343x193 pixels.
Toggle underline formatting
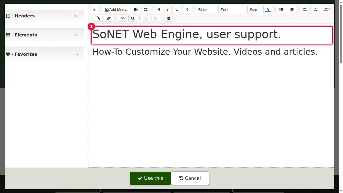(x=177, y=10)
